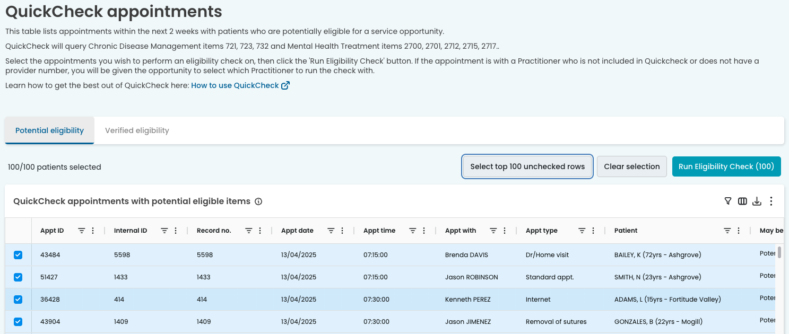
Task: Open the column chooser icon
Action: point(742,201)
